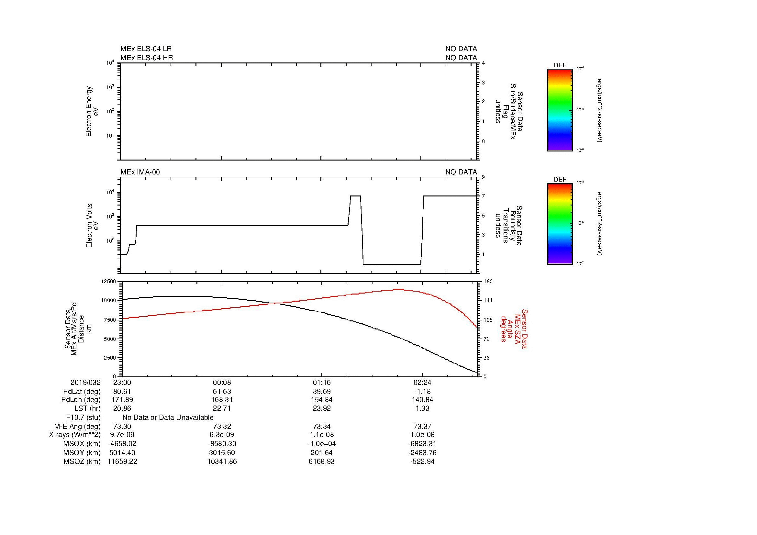Click the MSOY (km) row label
Screen dimensions: 757x535
(x=82, y=453)
